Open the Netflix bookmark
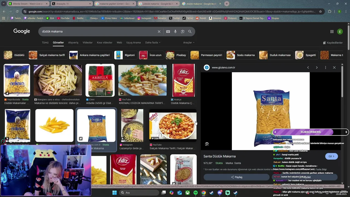This screenshot has width=350, height=197. click(x=78, y=18)
